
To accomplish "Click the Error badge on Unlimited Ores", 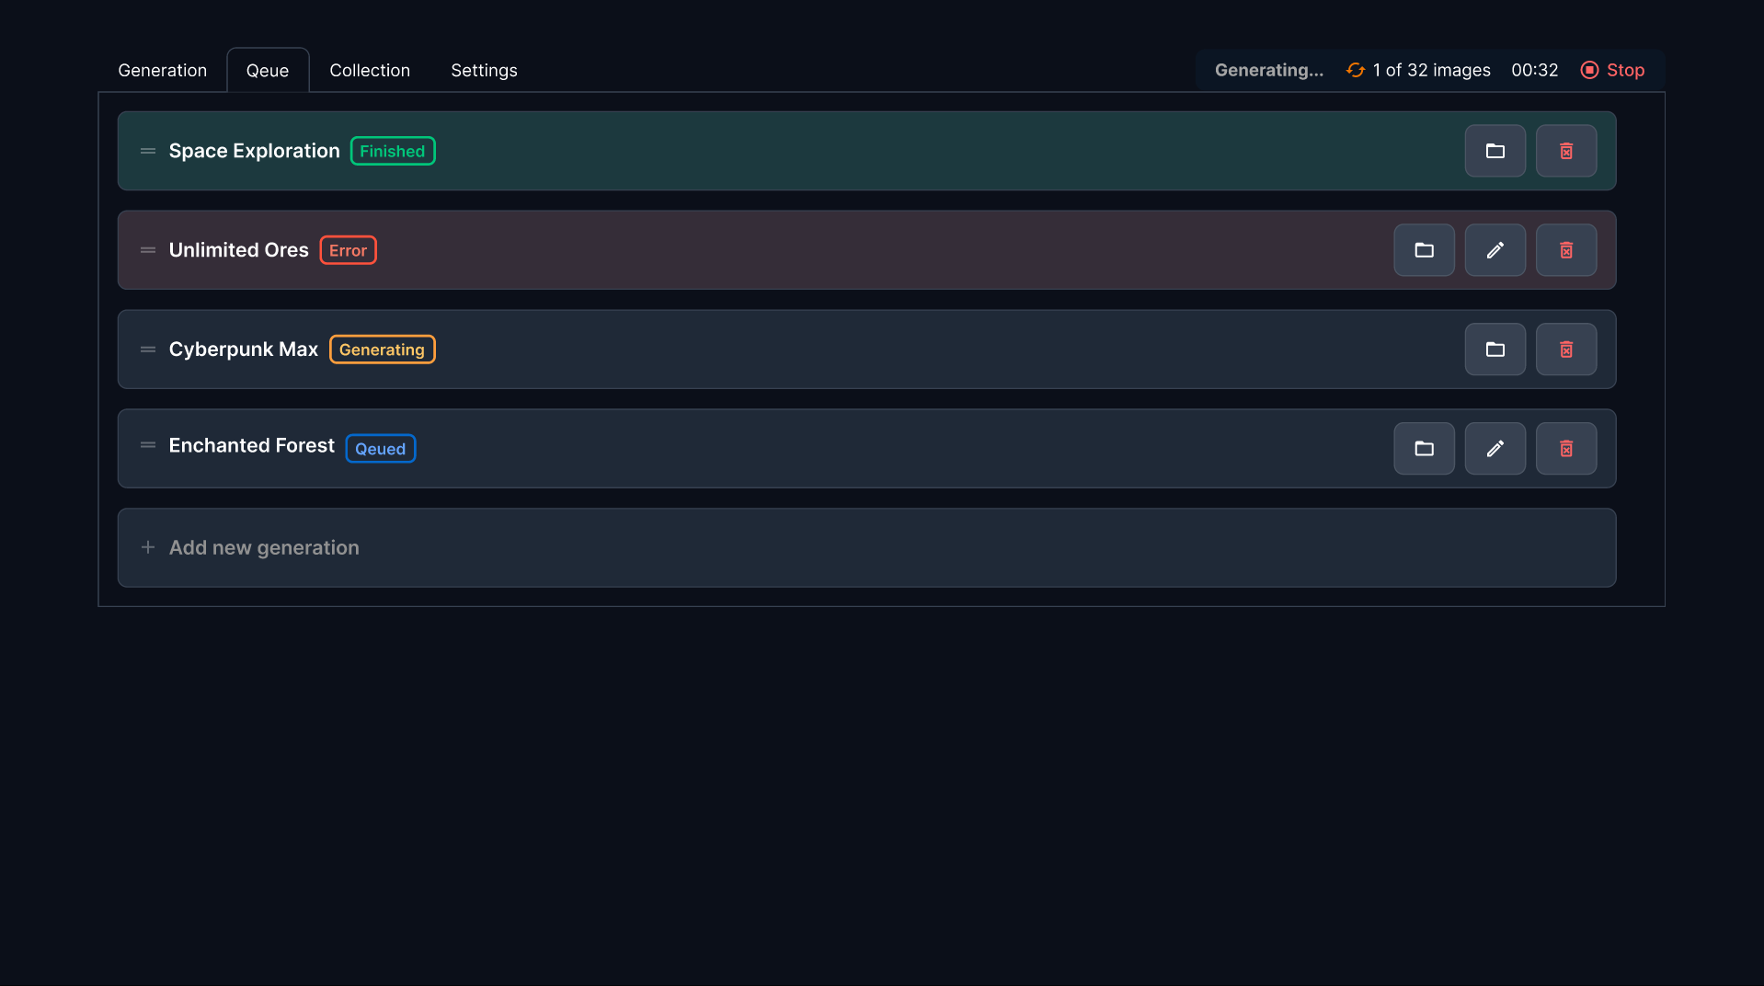I will pyautogui.click(x=348, y=249).
